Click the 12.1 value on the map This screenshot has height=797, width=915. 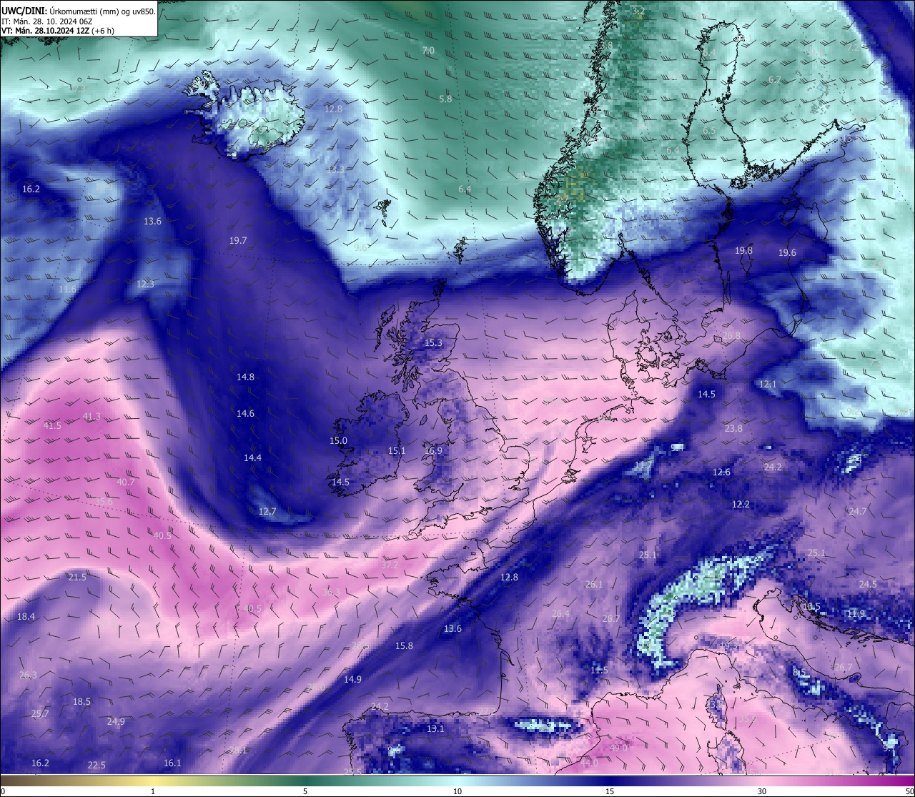pyautogui.click(x=767, y=385)
